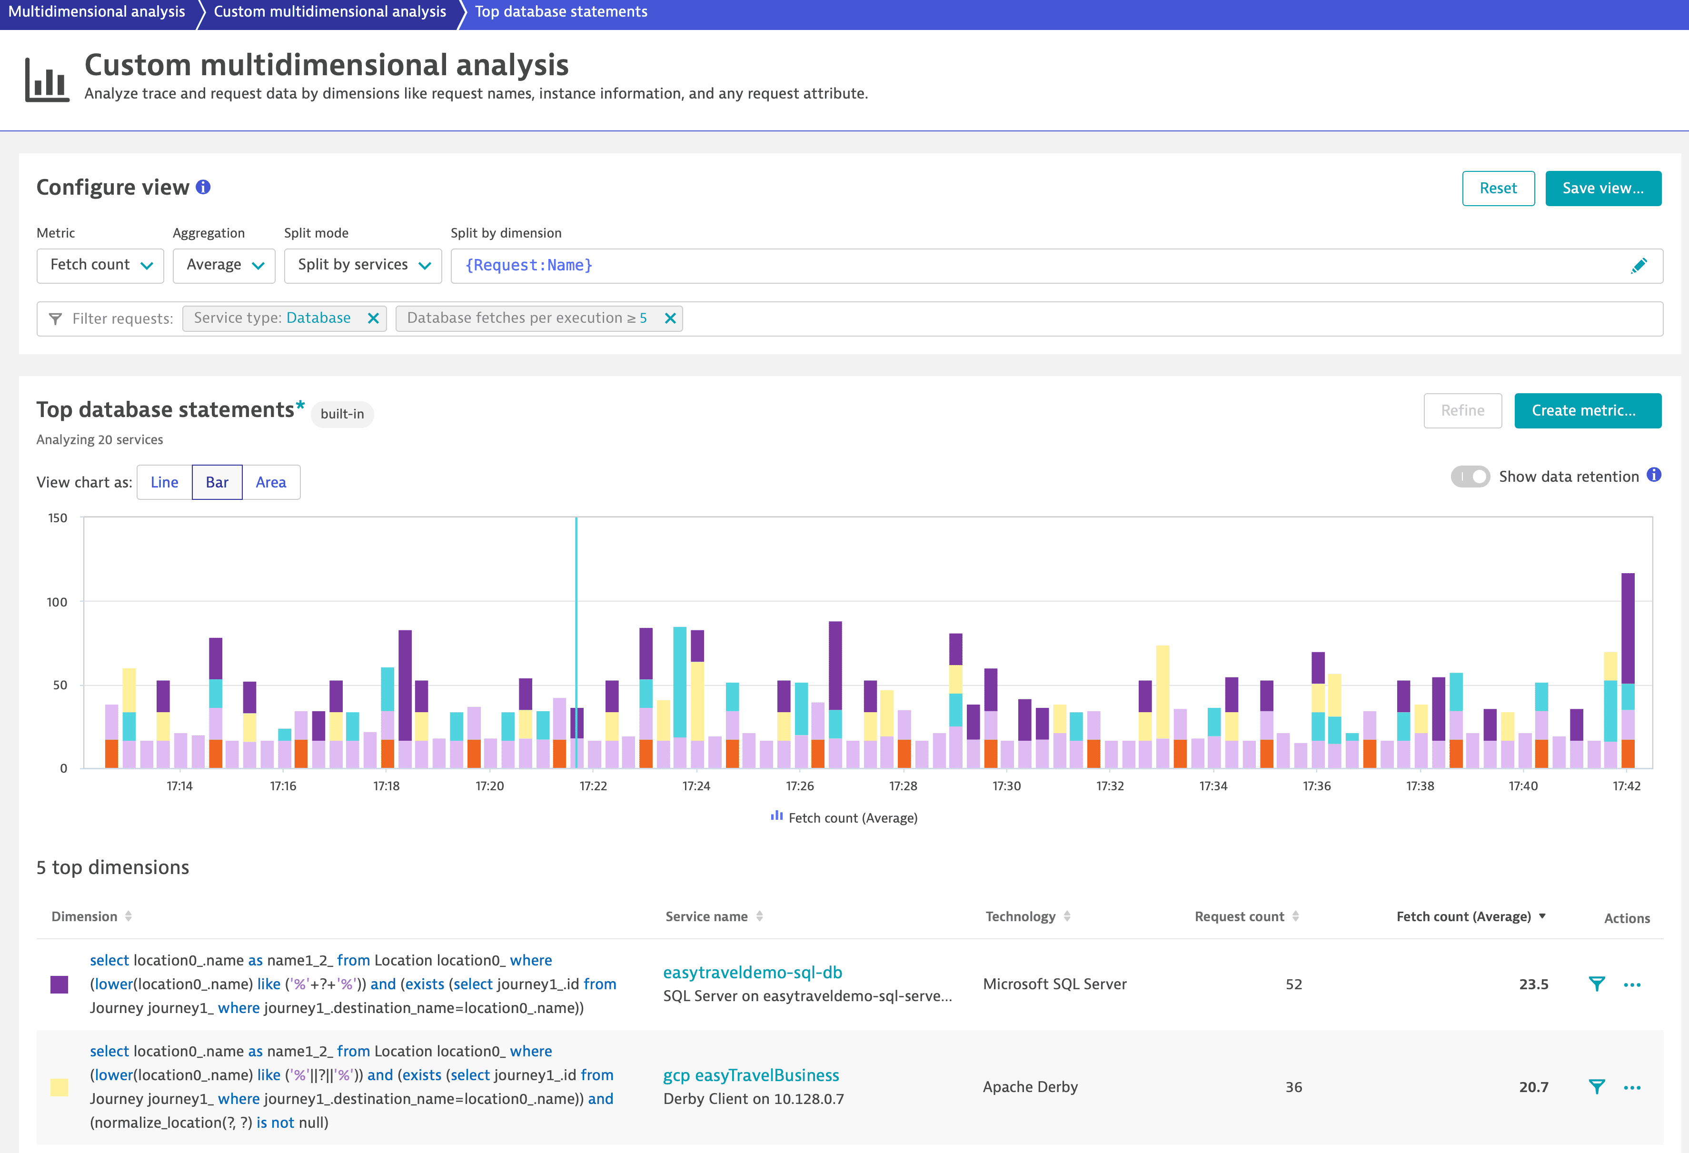Open more actions menu for easytraveldemo-sql-db row

tap(1631, 984)
